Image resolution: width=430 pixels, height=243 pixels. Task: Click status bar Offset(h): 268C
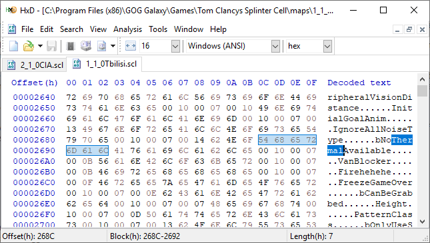[x=29, y=236]
